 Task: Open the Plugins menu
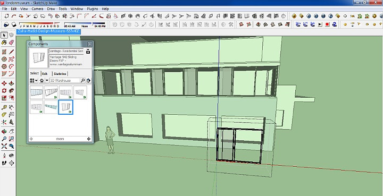click(x=93, y=9)
